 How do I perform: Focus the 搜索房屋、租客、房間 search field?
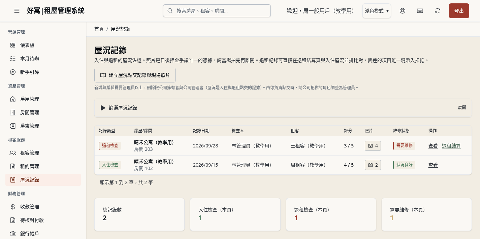click(217, 11)
